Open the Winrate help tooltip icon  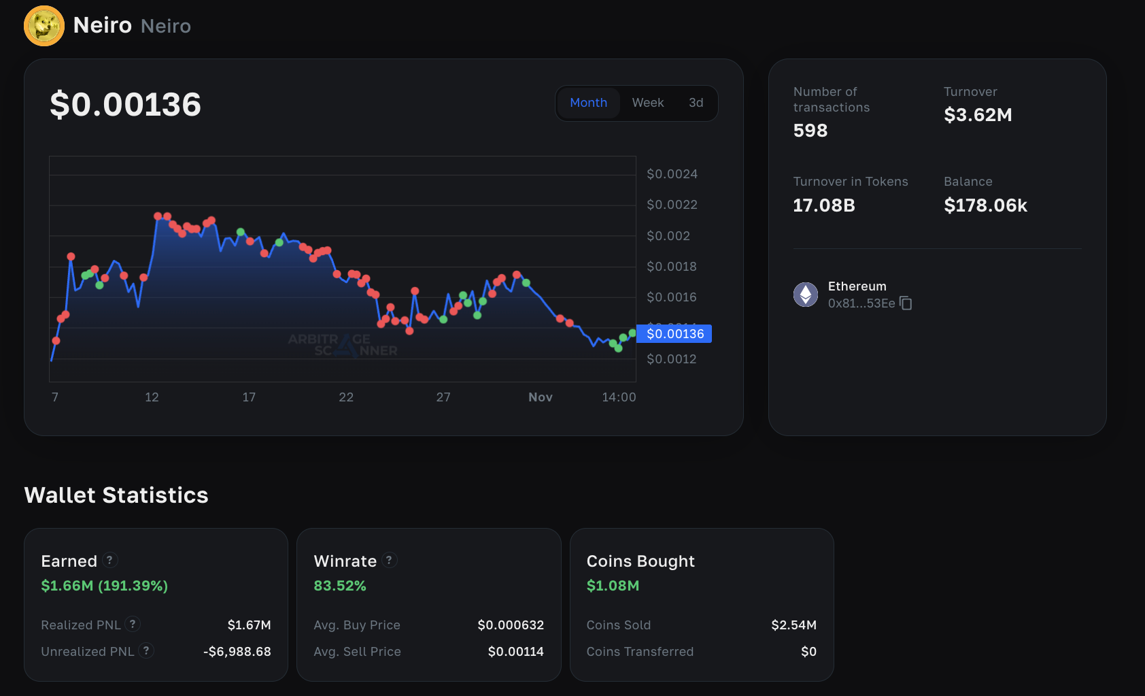[x=389, y=560]
